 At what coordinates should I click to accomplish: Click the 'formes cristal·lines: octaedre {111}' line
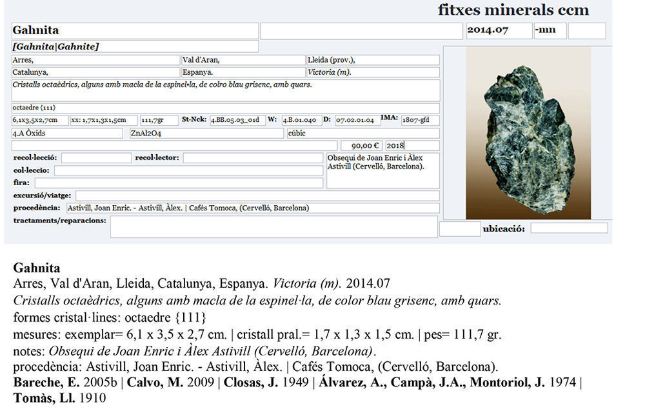[x=110, y=317]
